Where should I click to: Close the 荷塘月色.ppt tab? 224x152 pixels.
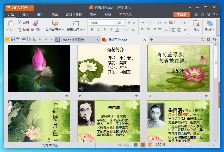pyautogui.click(x=145, y=40)
